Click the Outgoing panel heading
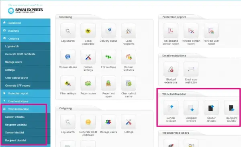Screen dimensions: 241x147 click(x=65, y=108)
